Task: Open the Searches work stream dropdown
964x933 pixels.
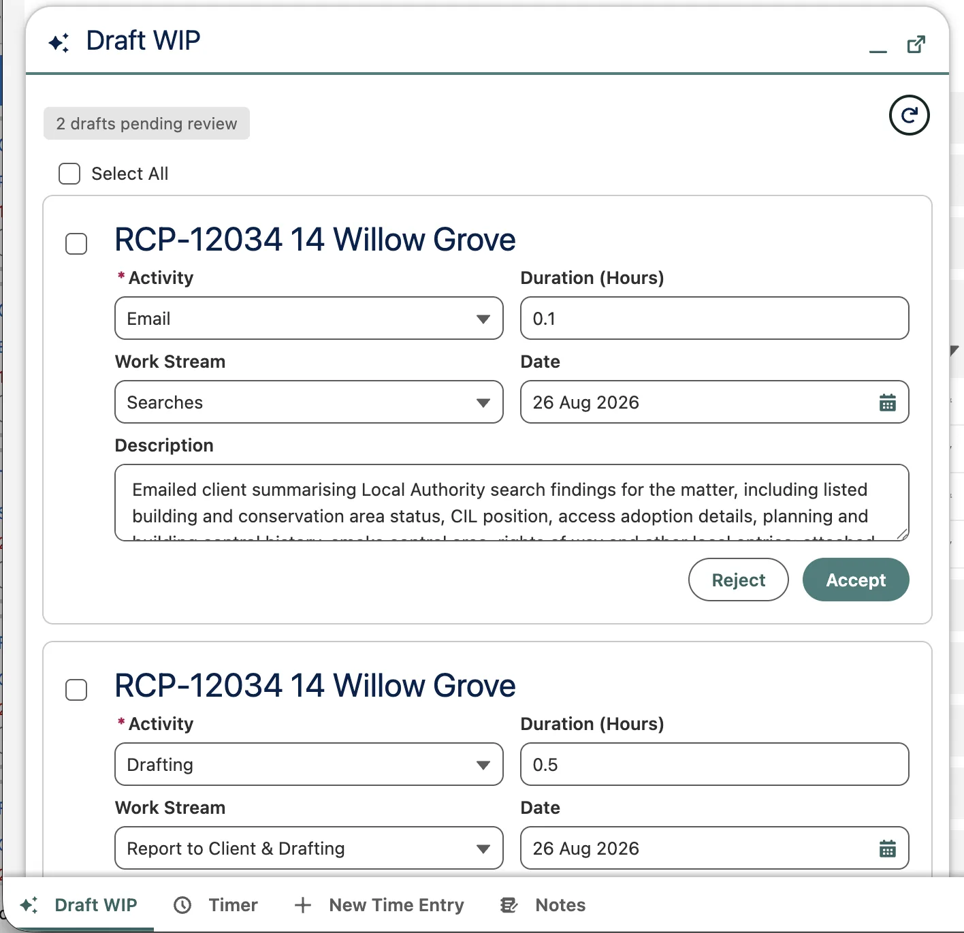Action: 309,402
